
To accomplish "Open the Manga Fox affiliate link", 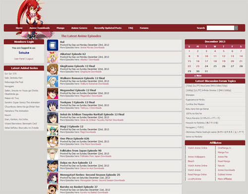I will coord(223,152).
